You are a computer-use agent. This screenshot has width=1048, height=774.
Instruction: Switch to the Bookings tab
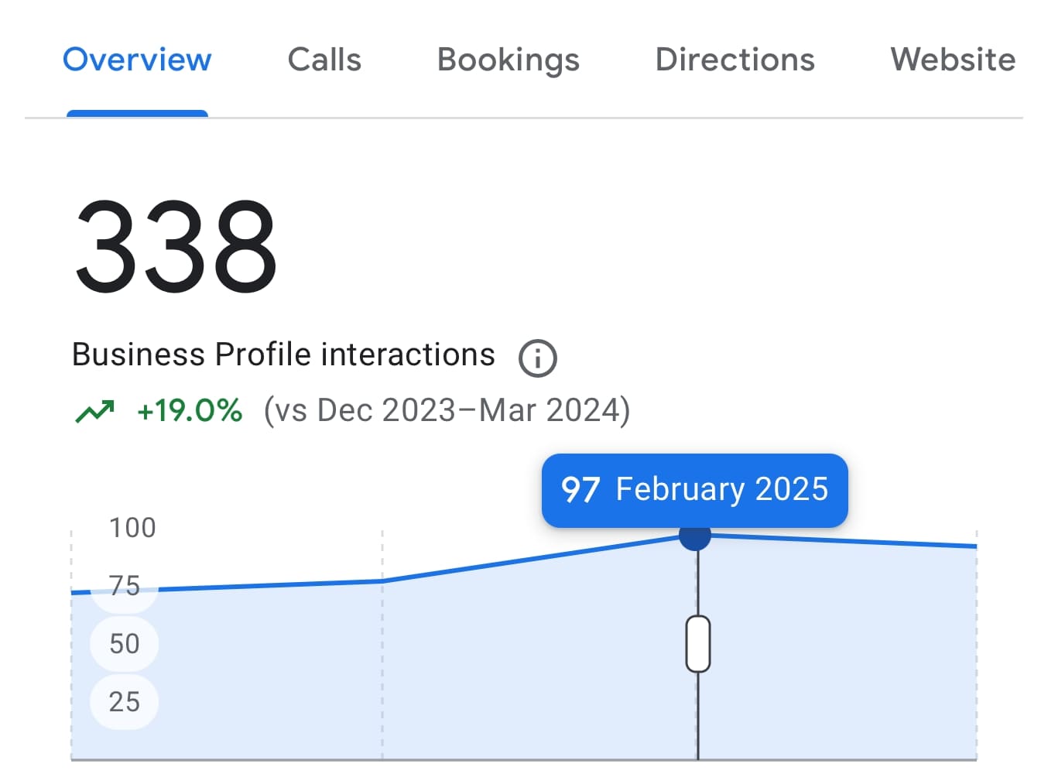[508, 60]
